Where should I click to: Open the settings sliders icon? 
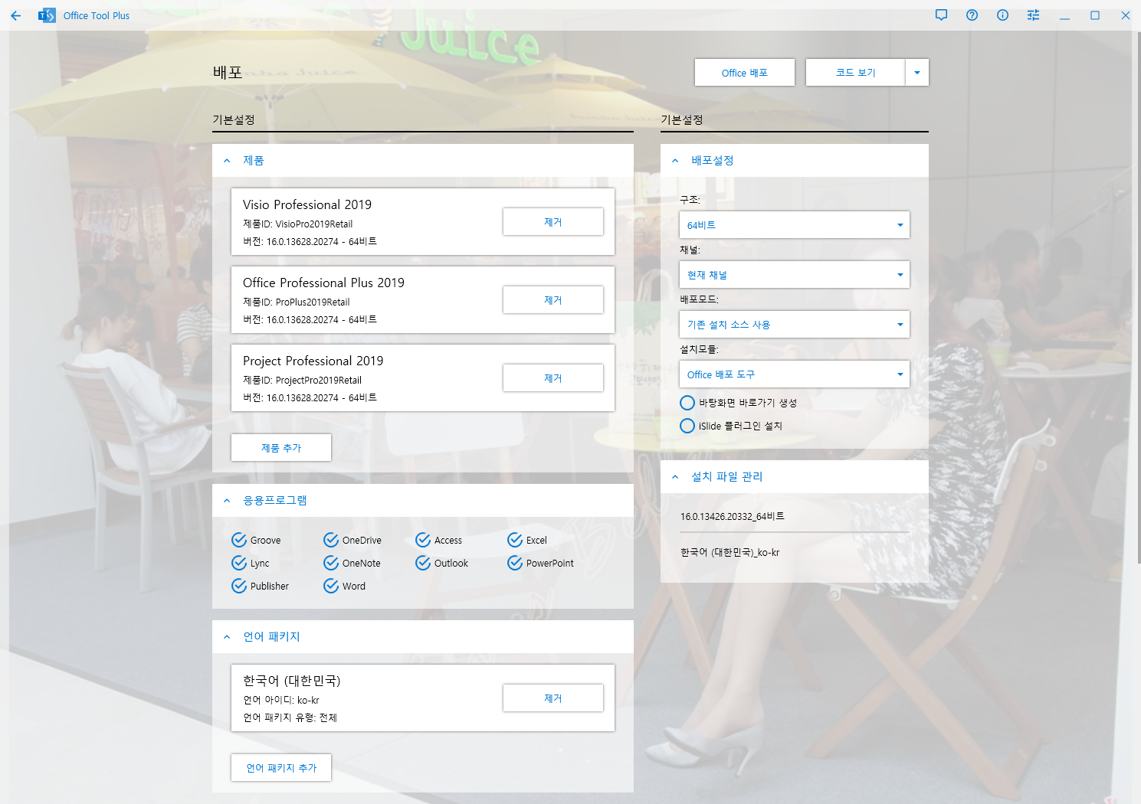pyautogui.click(x=1034, y=15)
